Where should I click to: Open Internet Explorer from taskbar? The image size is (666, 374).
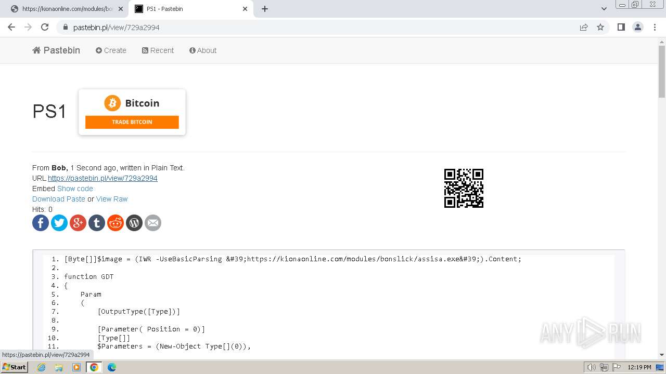tap(42, 367)
